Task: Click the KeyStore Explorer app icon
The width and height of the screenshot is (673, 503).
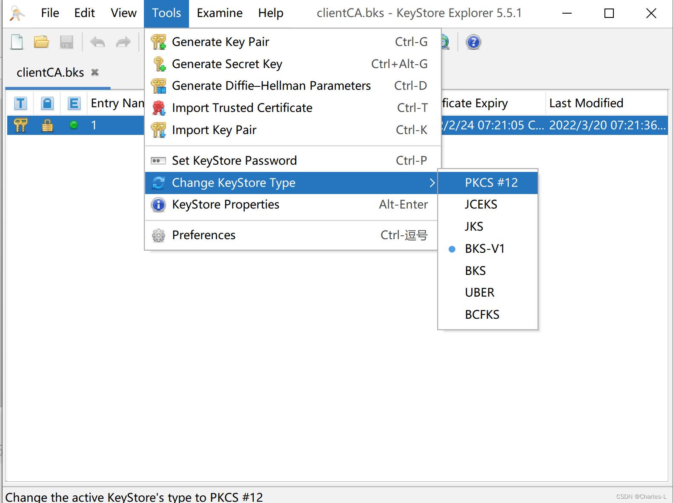Action: tap(17, 13)
